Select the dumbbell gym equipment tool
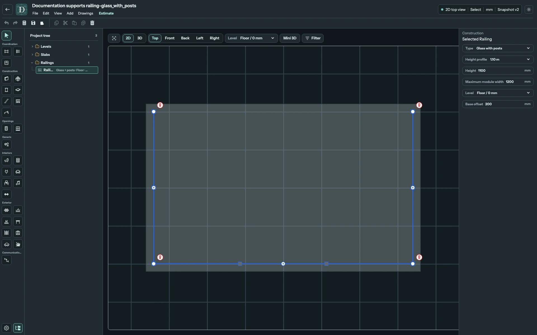The height and width of the screenshot is (335, 537). [x=6, y=194]
